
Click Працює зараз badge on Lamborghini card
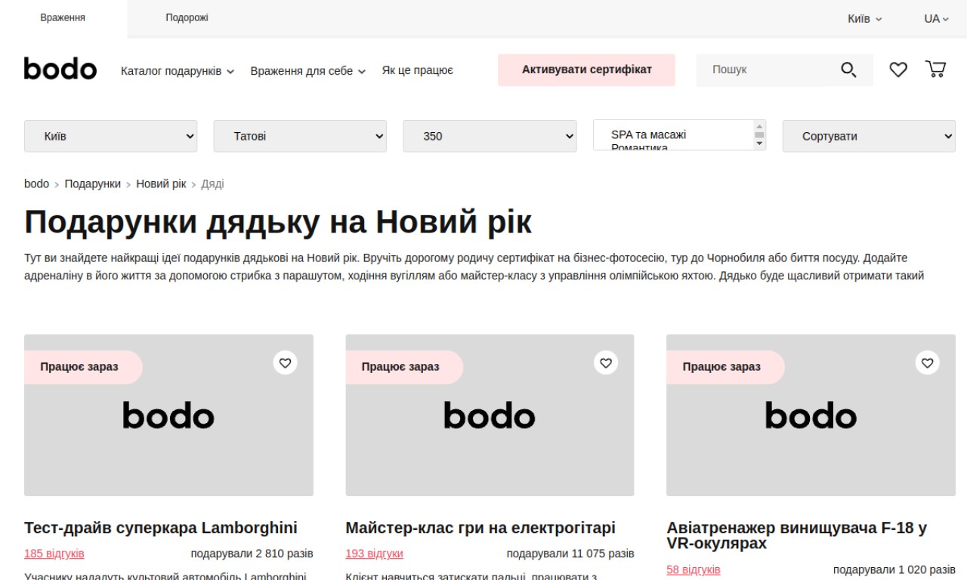pos(83,367)
